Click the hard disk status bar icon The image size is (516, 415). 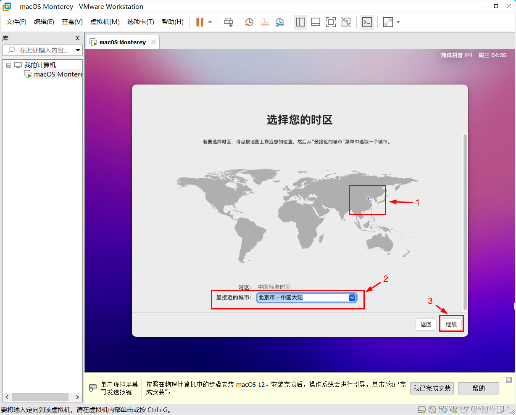(x=422, y=410)
